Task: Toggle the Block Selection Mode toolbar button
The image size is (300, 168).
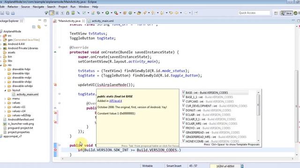Action: coord(57,13)
